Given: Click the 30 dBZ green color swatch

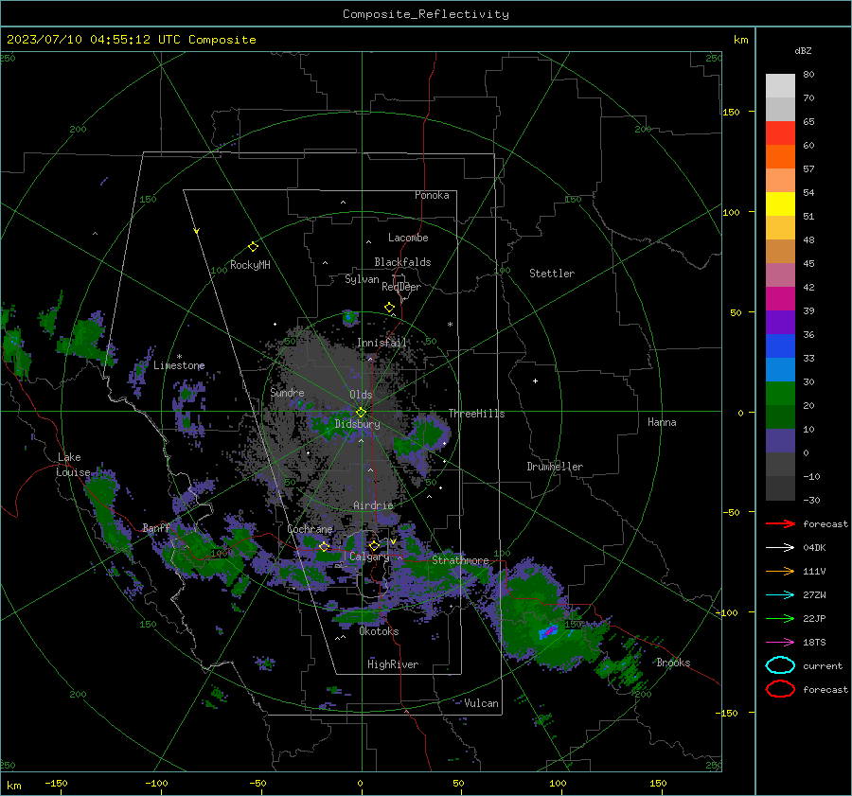Looking at the screenshot, I should pyautogui.click(x=780, y=393).
